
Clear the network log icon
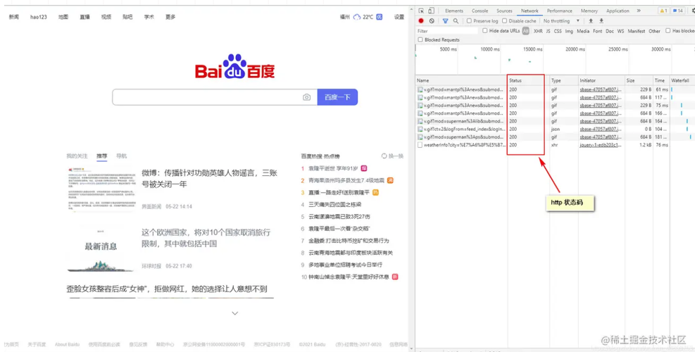pyautogui.click(x=432, y=21)
